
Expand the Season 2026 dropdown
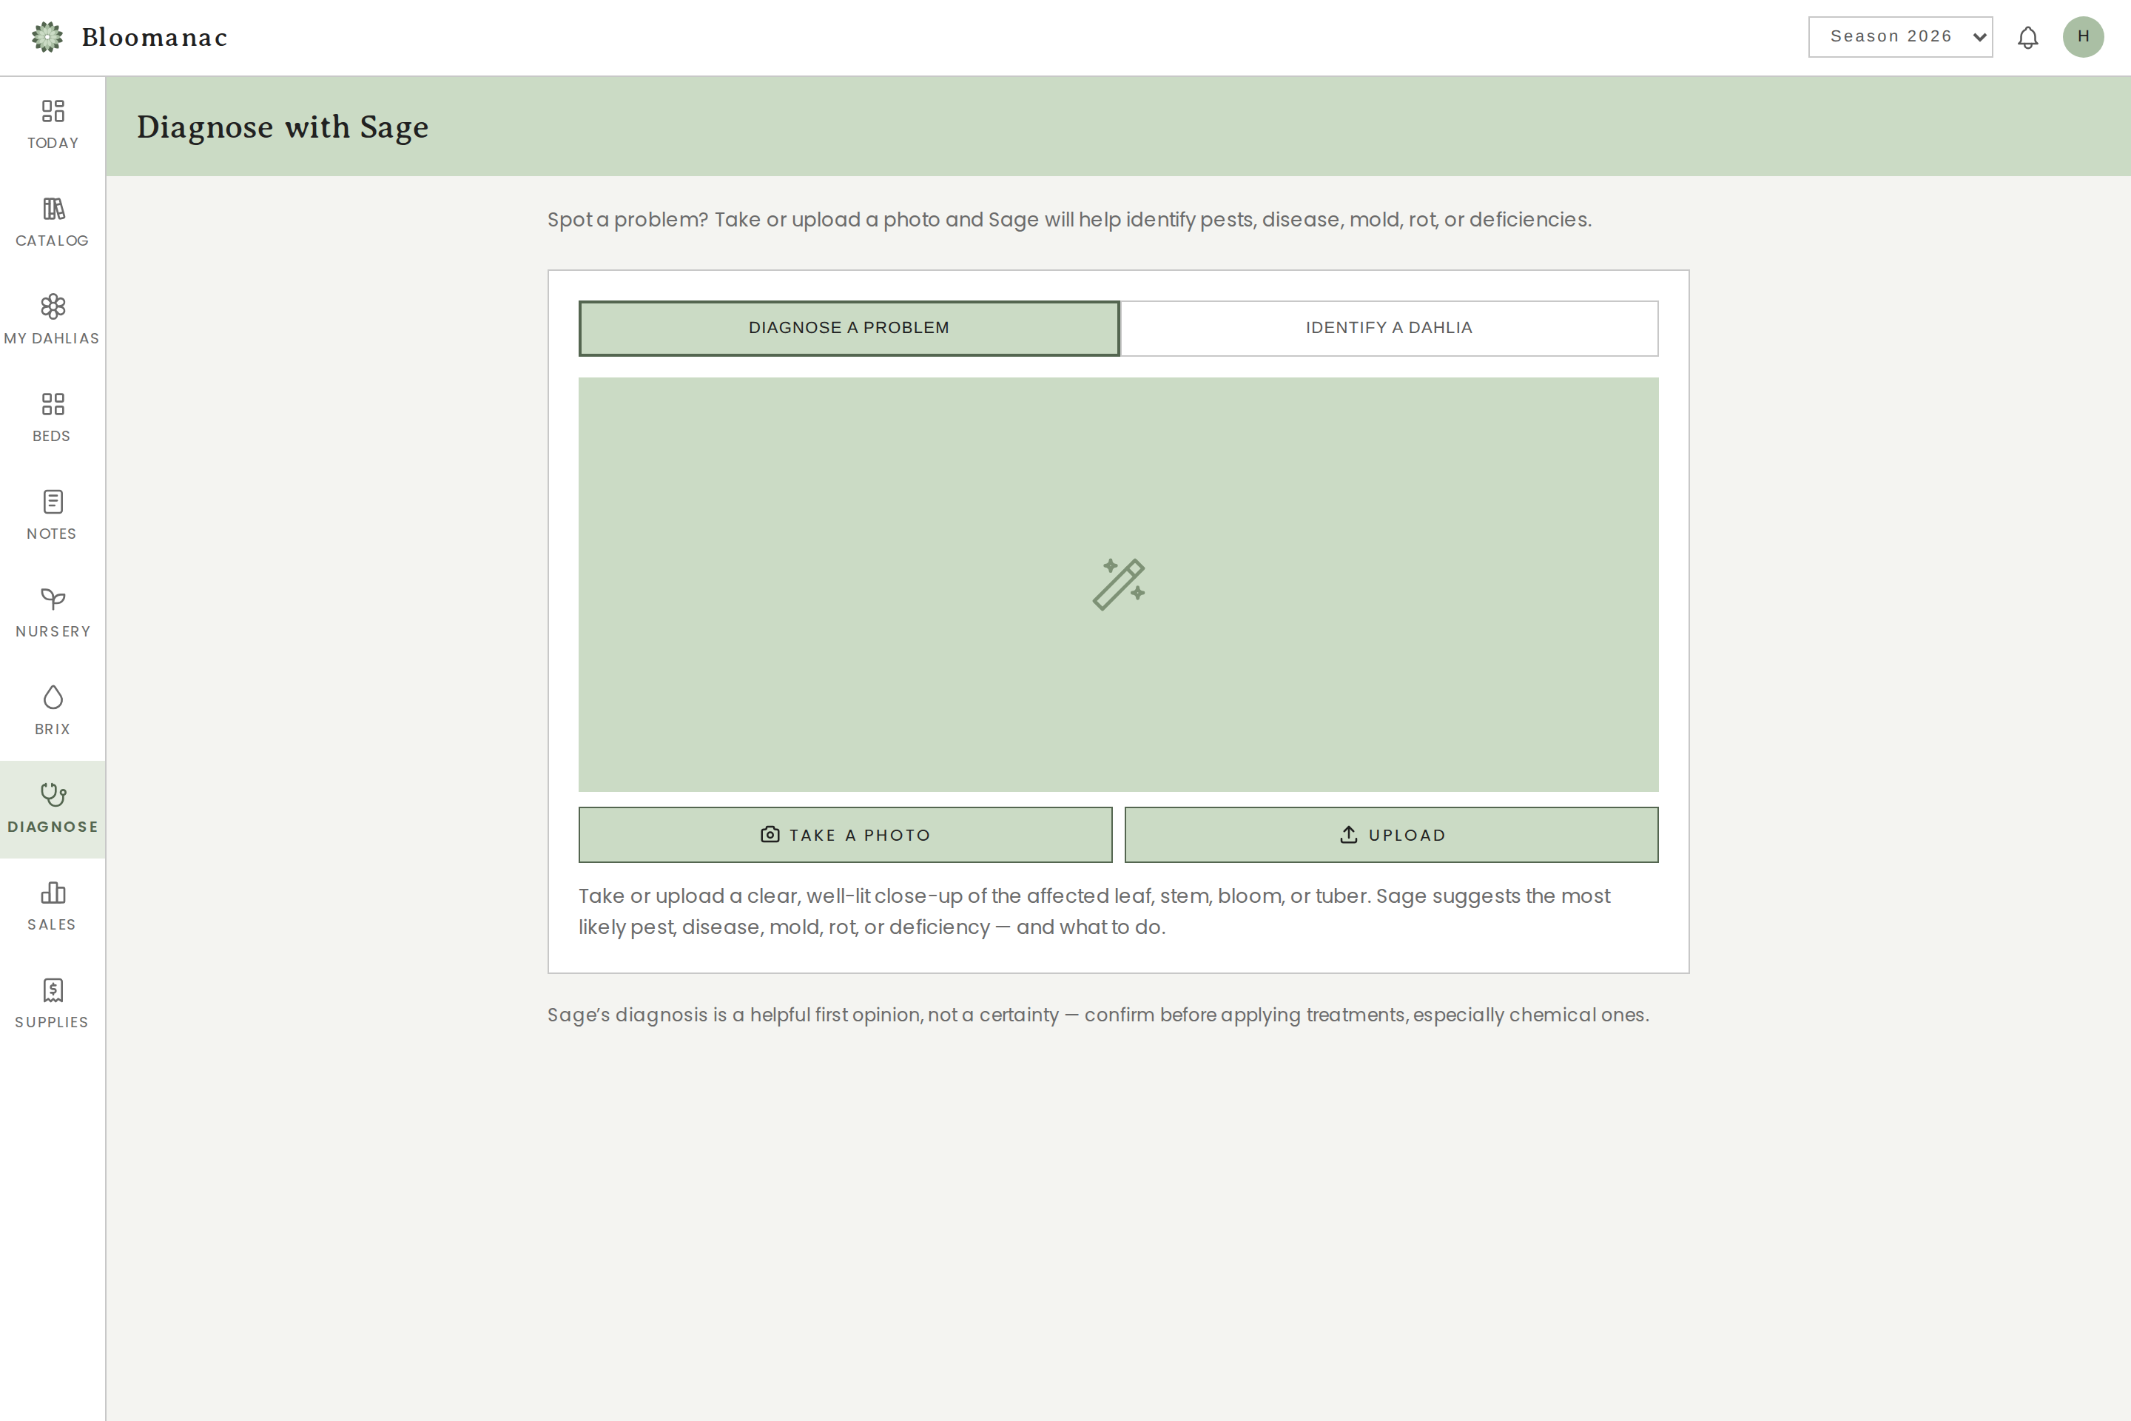point(1900,37)
